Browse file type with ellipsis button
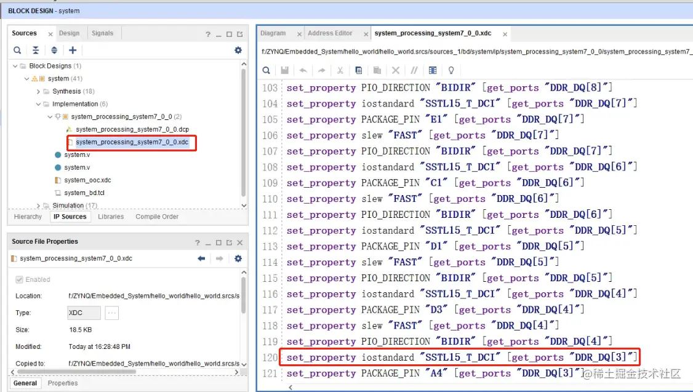 coord(112,313)
